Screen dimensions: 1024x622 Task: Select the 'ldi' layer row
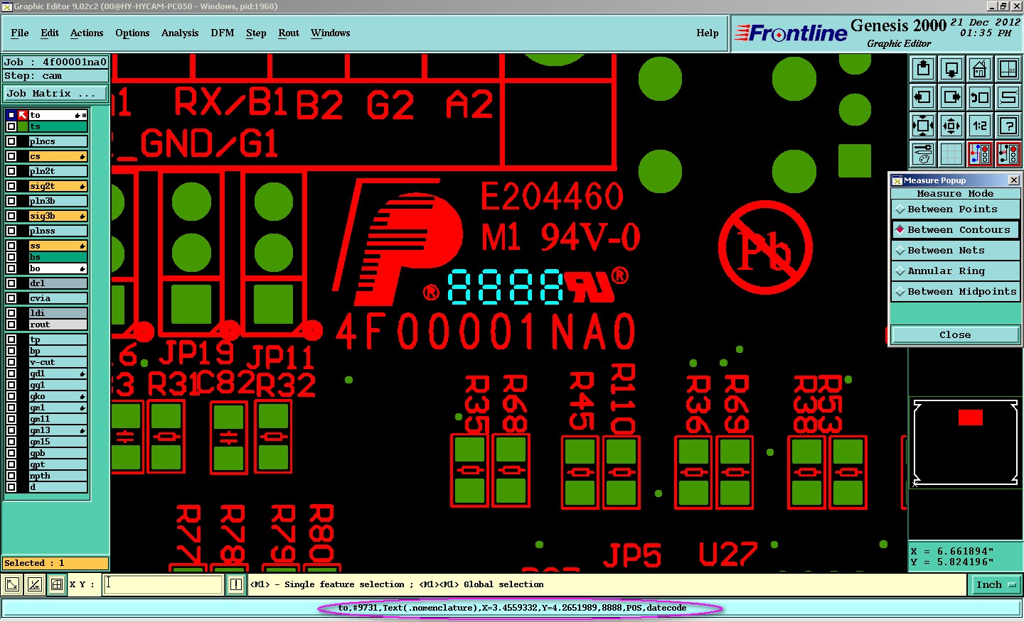tap(58, 313)
